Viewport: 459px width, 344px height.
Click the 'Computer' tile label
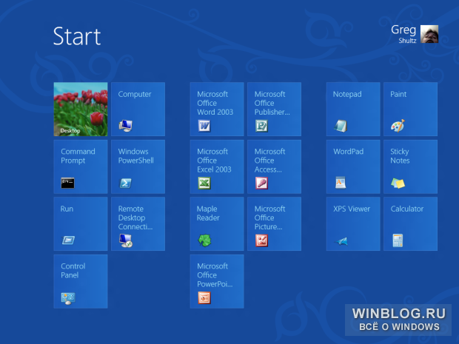(x=135, y=95)
